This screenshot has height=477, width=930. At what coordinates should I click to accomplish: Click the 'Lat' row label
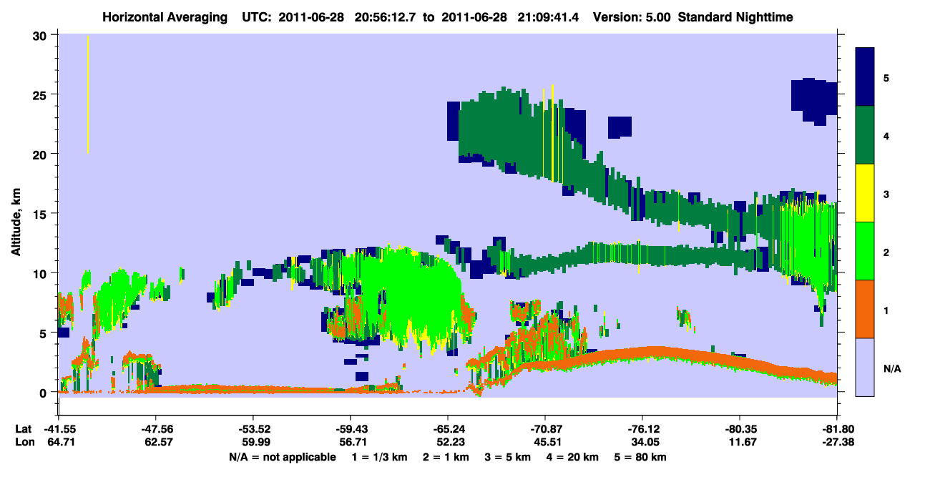pos(24,429)
